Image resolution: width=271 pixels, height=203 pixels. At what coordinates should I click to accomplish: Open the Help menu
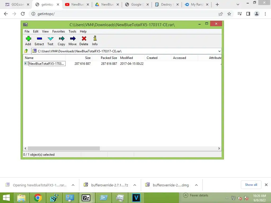pos(83,31)
